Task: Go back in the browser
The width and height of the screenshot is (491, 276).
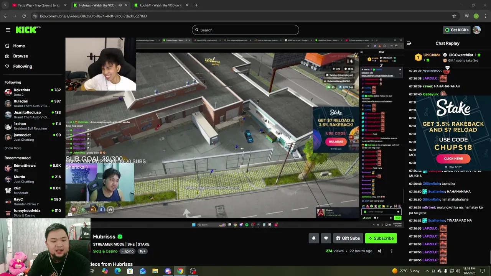Action: point(5,16)
